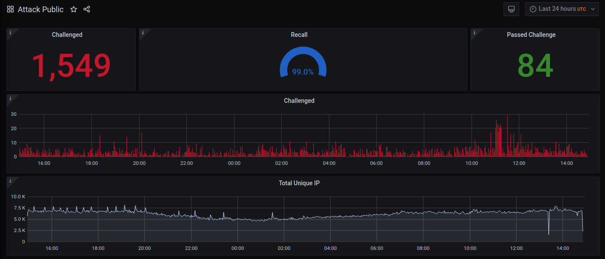Click the info icon on the Challenged stat panel
This screenshot has height=259, width=605.
click(10, 33)
